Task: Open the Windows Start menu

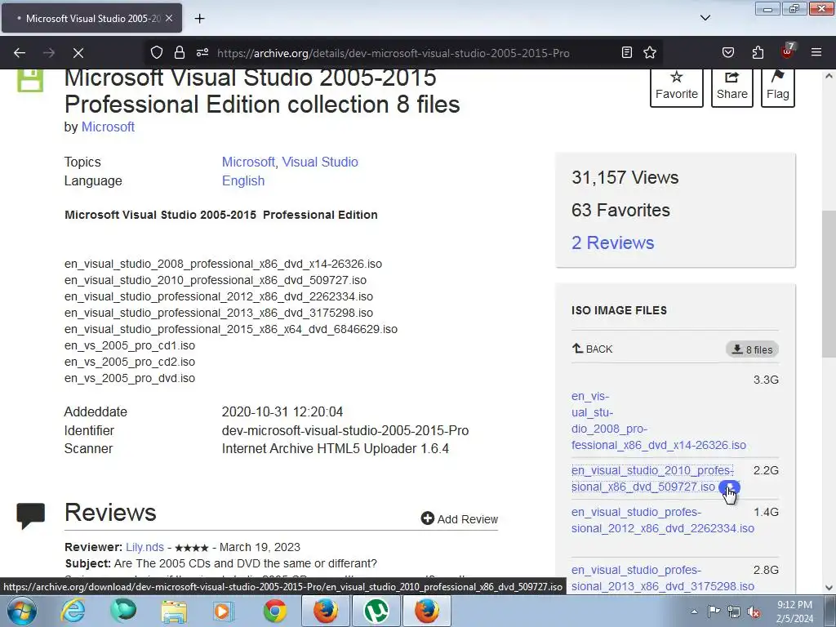Action: [22, 611]
